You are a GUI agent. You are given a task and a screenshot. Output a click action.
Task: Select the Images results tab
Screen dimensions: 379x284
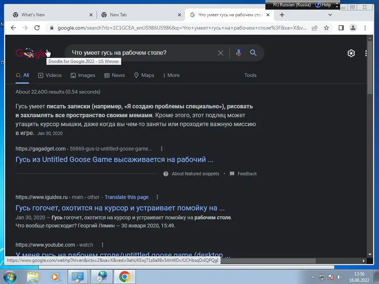coord(83,75)
